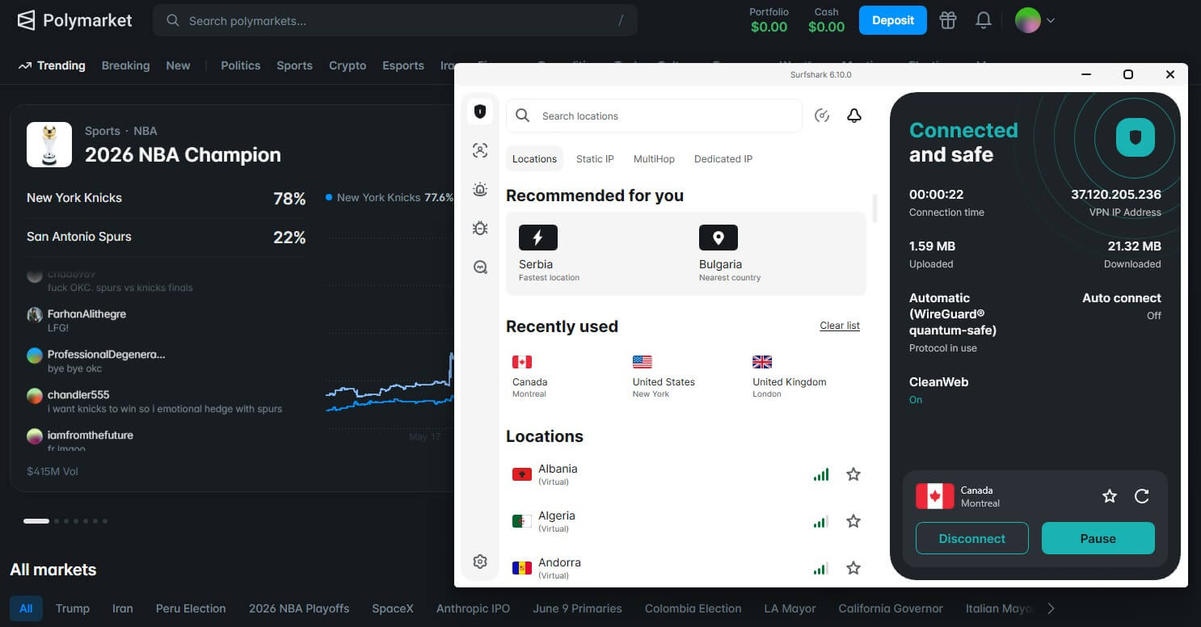Open the Breaking tab on Polymarket
This screenshot has width=1201, height=627.
coord(125,65)
